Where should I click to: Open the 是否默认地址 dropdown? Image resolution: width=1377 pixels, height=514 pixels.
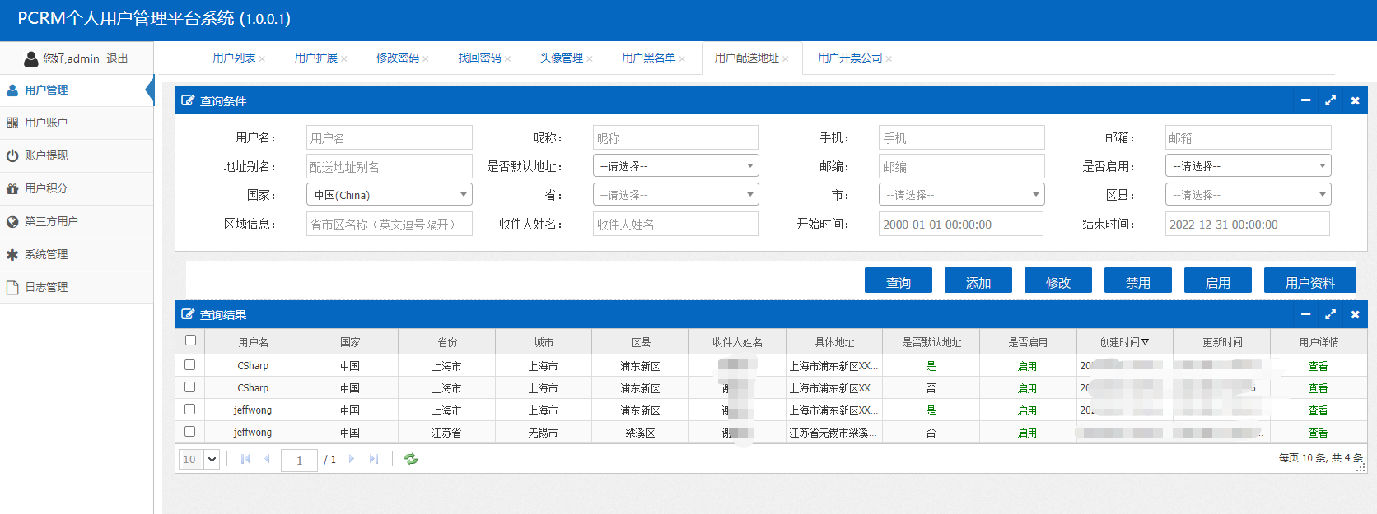pyautogui.click(x=675, y=166)
